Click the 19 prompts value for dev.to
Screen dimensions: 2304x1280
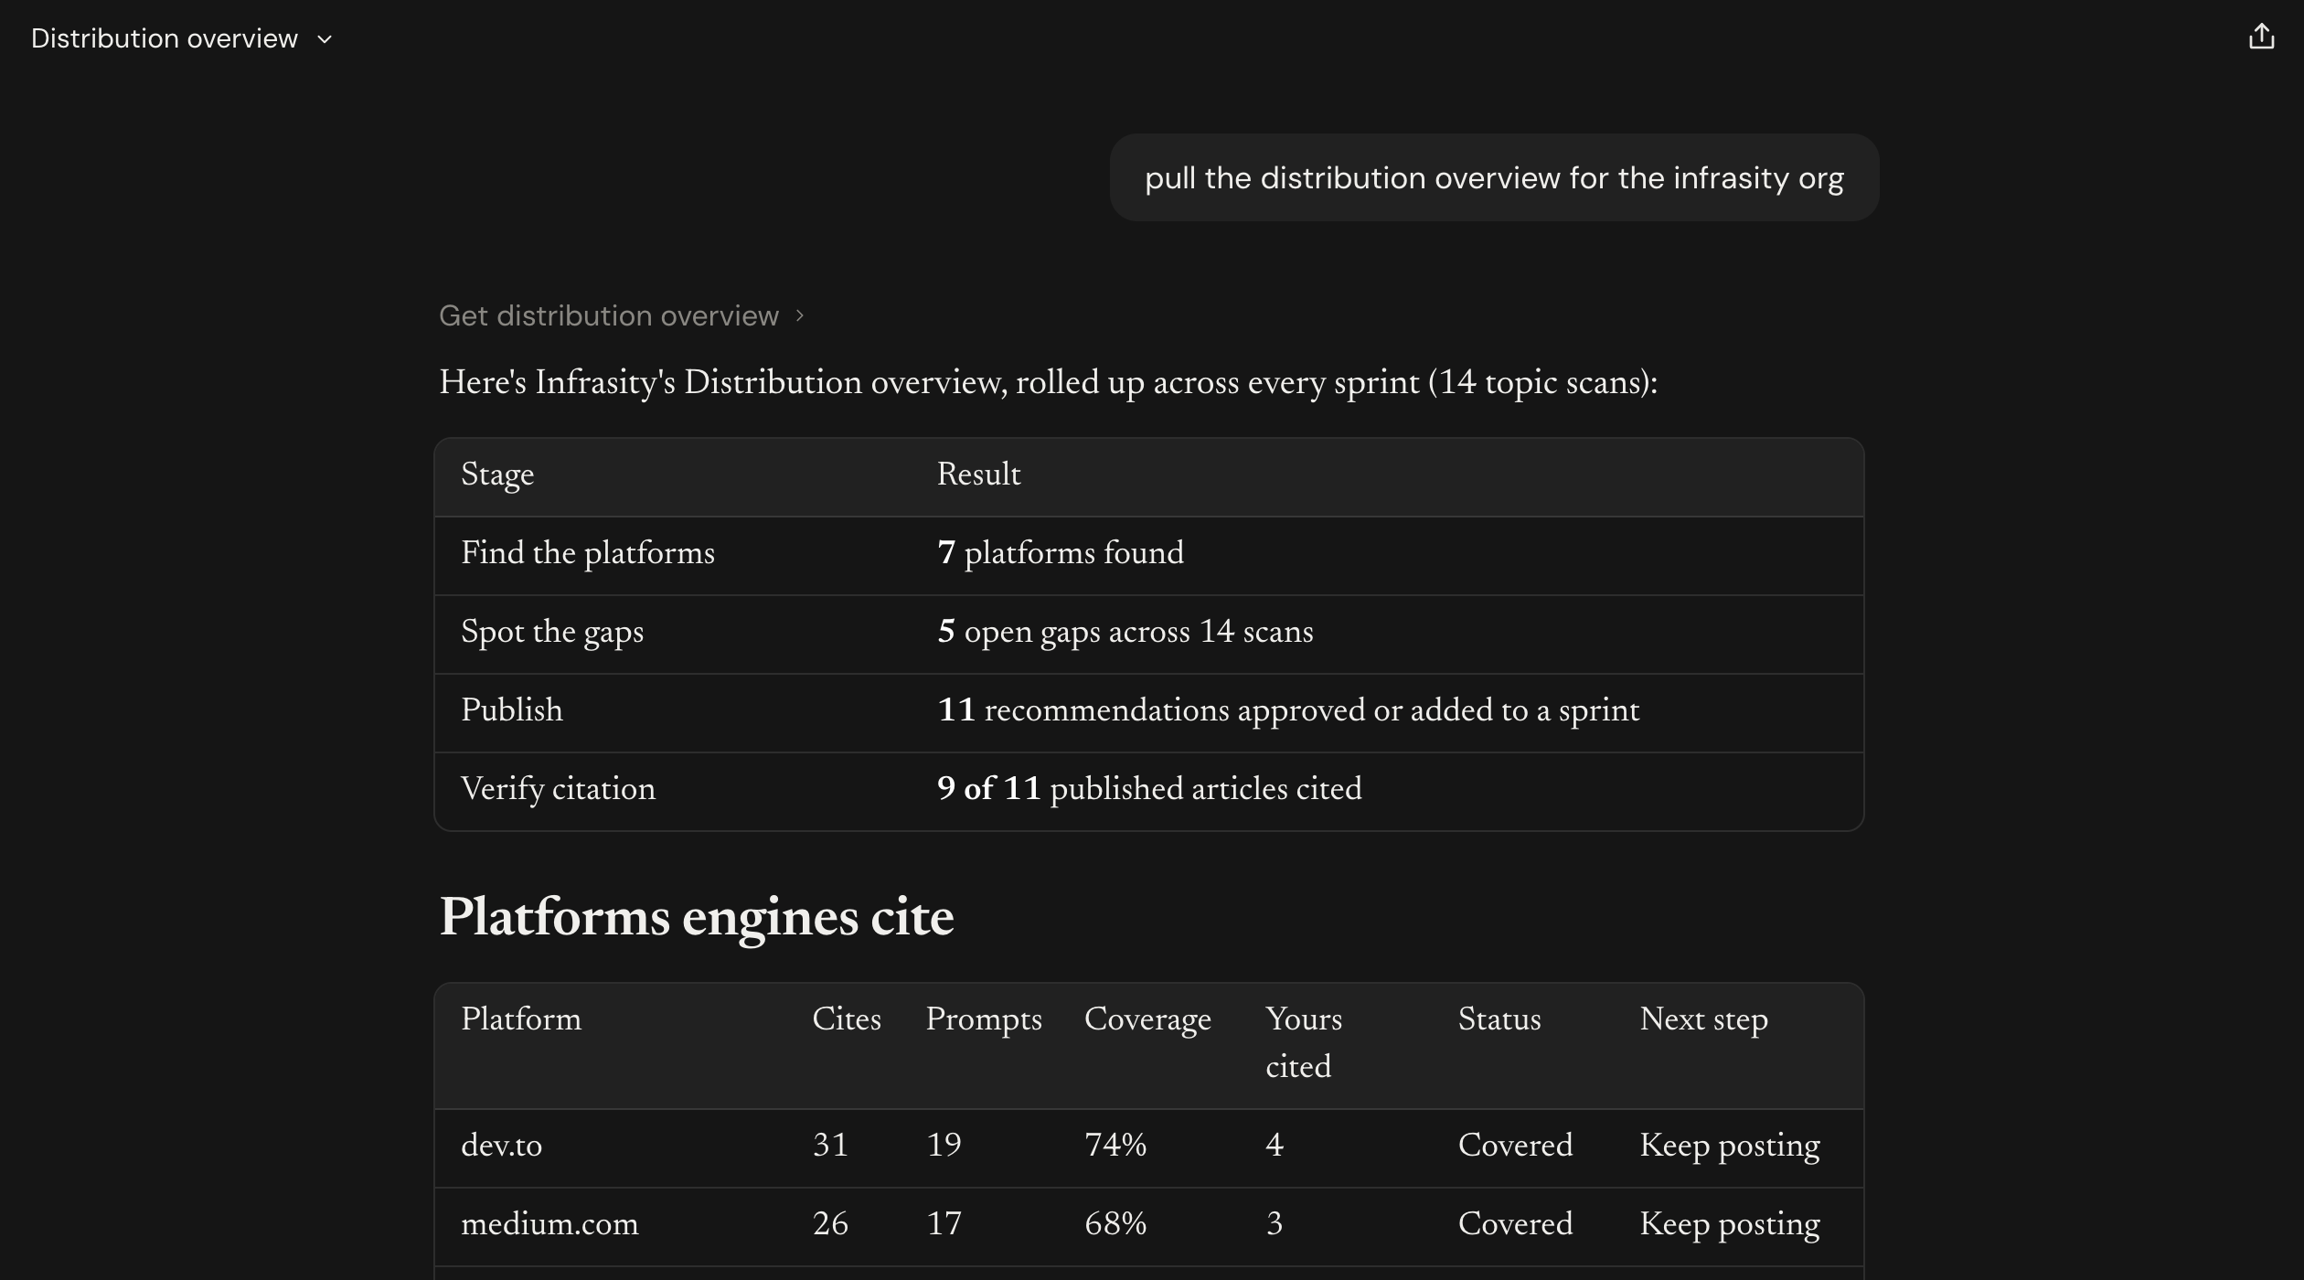(944, 1145)
